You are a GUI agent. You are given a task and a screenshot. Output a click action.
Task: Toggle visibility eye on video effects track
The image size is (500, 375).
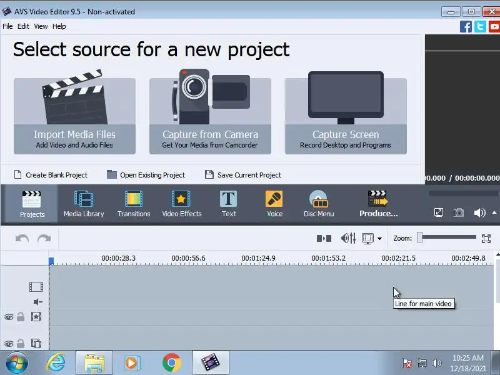coord(9,317)
